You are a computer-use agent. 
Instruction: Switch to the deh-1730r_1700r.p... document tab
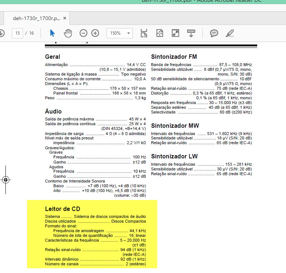36,18
